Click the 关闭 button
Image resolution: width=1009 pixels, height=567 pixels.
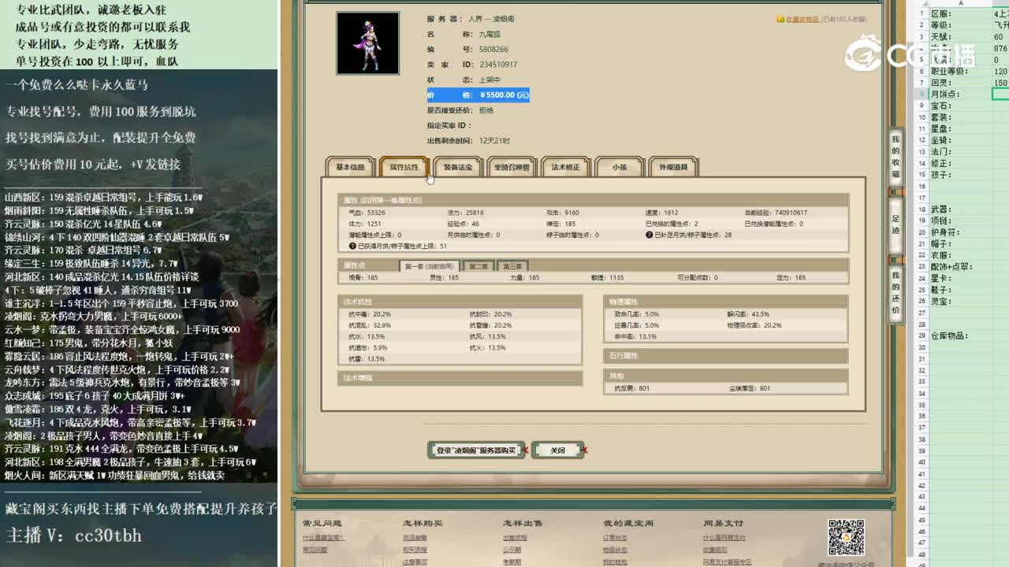[558, 450]
